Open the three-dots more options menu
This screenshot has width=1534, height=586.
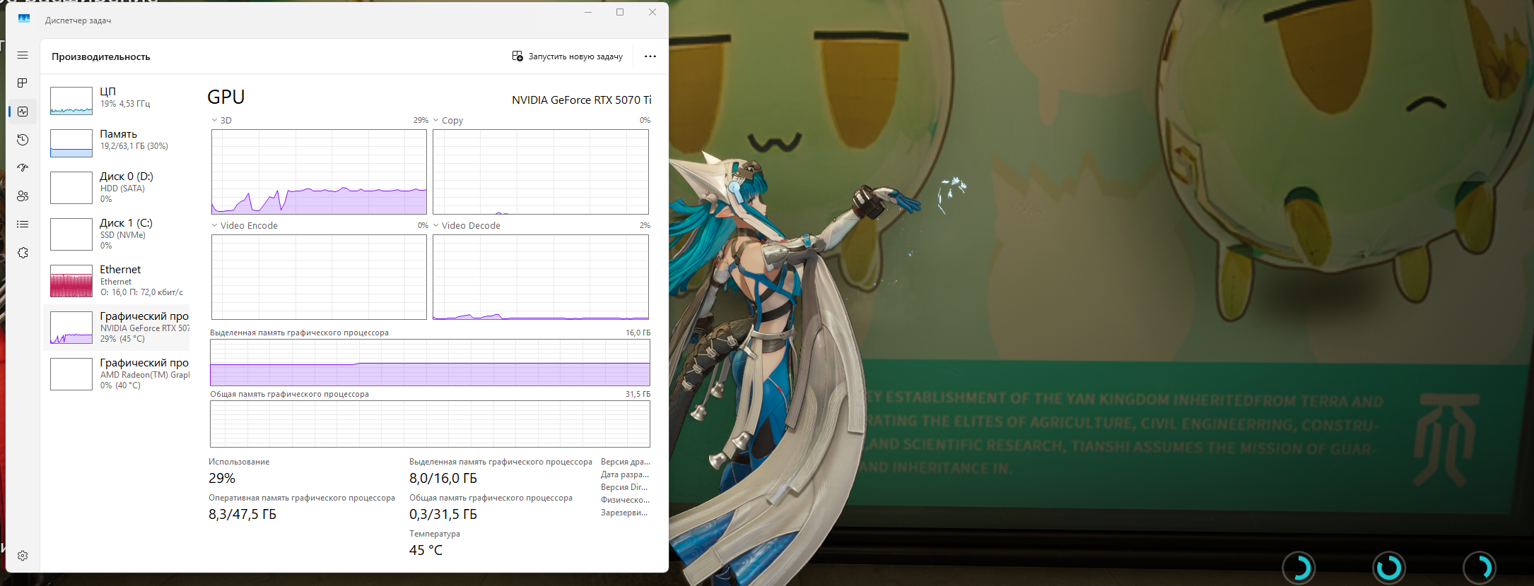click(650, 56)
